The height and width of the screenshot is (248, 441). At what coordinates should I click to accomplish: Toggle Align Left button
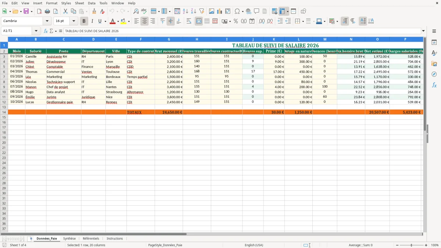[136, 21]
